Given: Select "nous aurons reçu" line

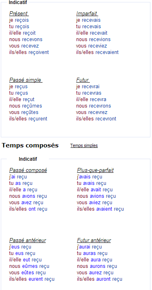Looking at the screenshot, I should (97, 266).
